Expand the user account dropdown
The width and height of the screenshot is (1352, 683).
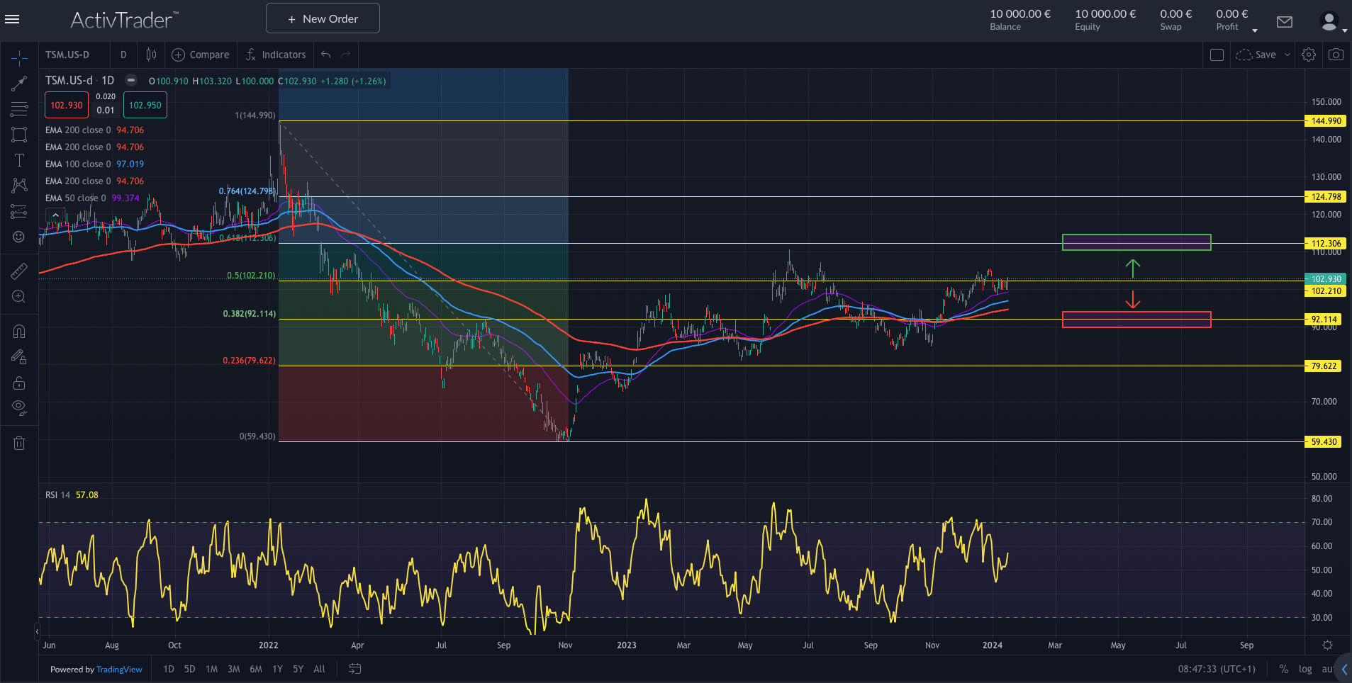click(x=1344, y=30)
